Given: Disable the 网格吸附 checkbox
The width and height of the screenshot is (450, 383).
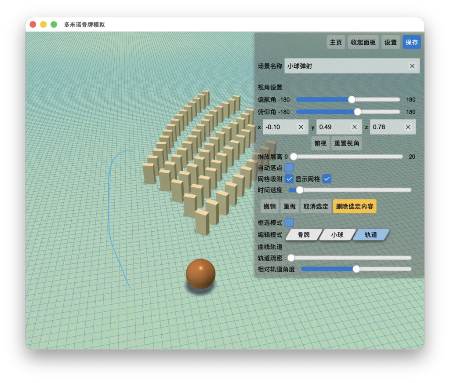Looking at the screenshot, I should click(289, 179).
